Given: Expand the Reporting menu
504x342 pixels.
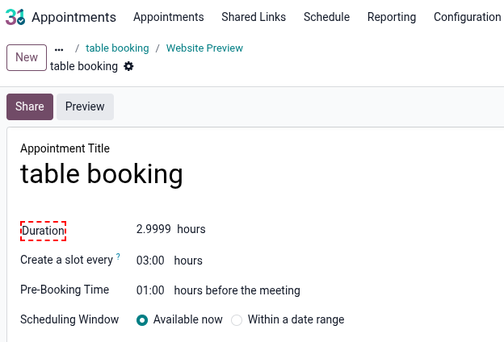Looking at the screenshot, I should (x=392, y=17).
